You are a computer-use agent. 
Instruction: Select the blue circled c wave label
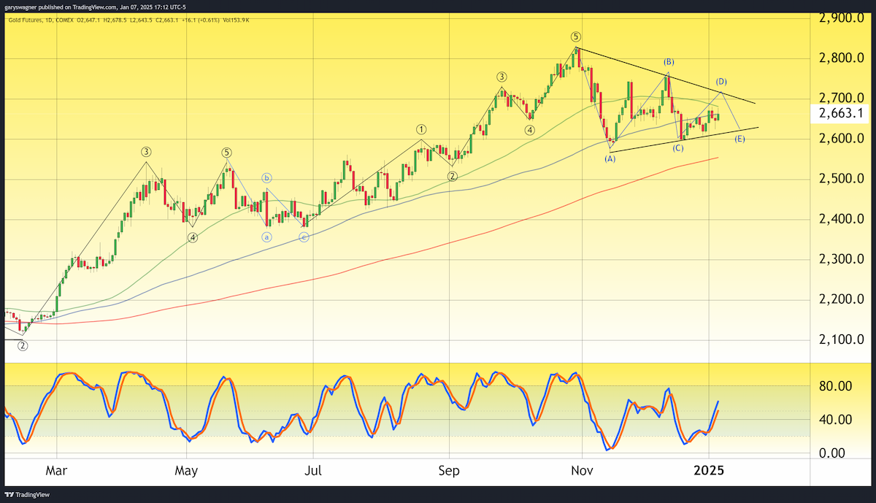point(304,237)
